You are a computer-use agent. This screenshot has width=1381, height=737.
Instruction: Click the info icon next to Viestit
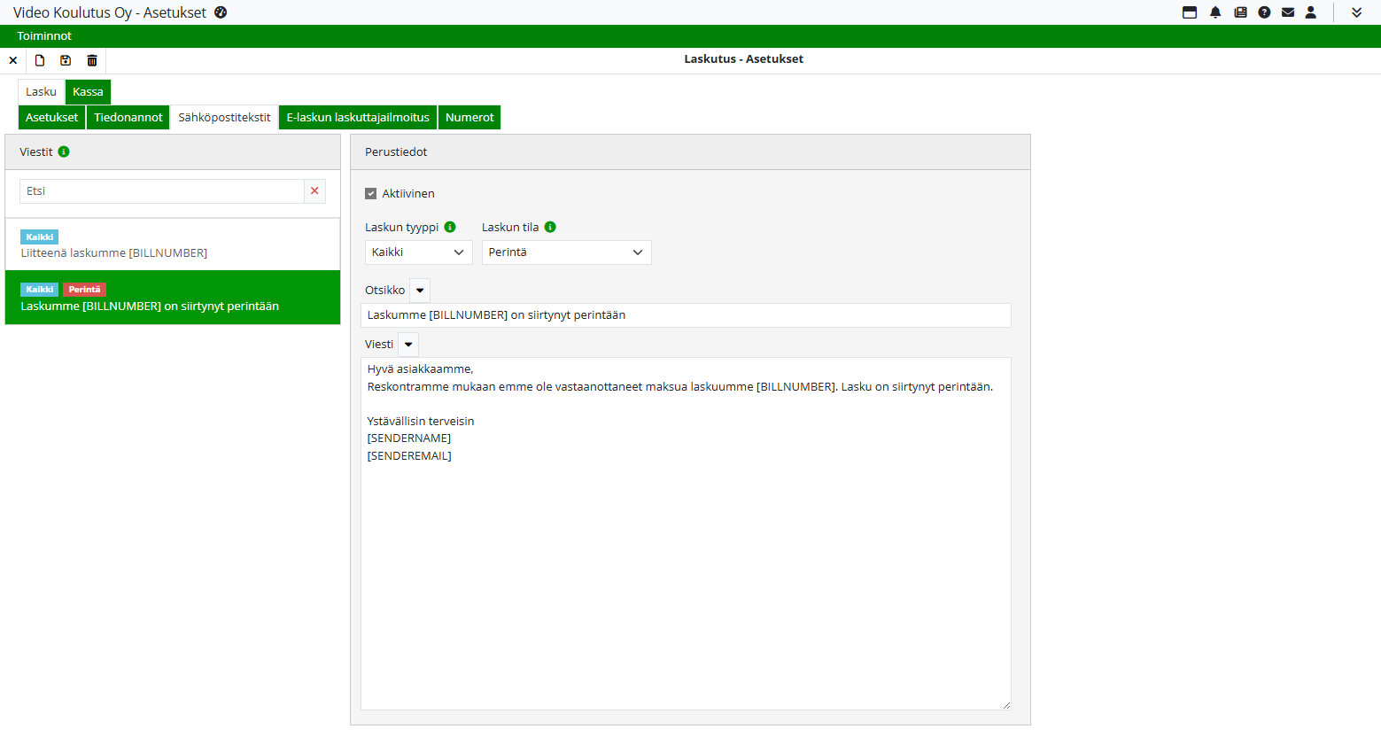coord(64,151)
